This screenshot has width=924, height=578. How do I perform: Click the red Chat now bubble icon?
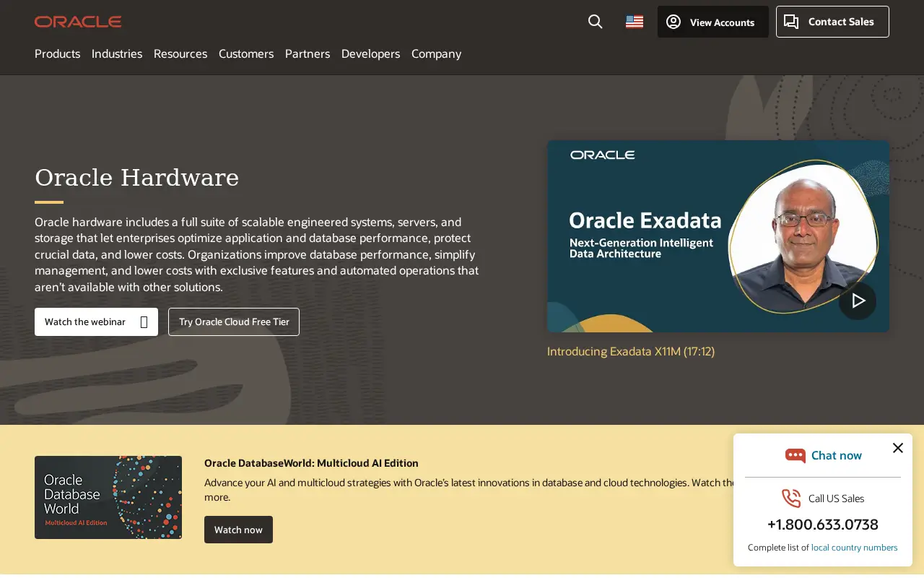796,455
